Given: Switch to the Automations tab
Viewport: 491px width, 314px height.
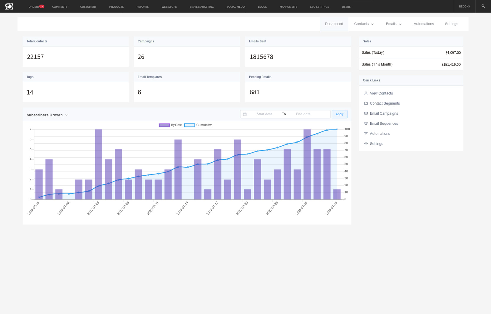Looking at the screenshot, I should [x=424, y=24].
